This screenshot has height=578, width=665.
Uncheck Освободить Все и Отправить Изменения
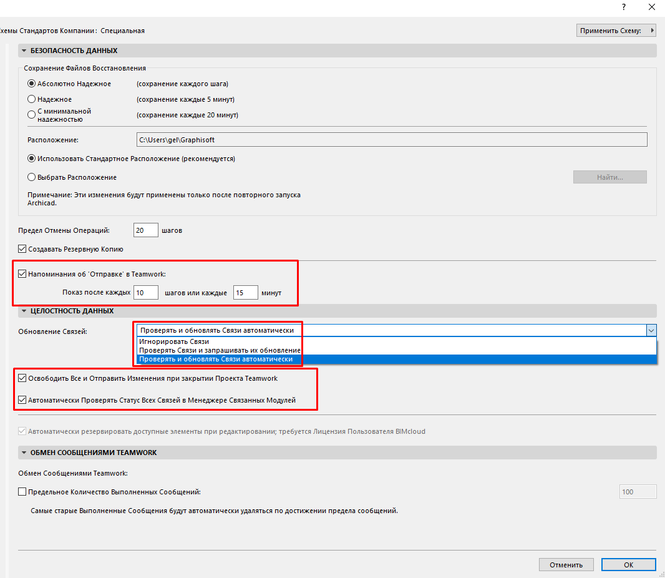point(23,378)
